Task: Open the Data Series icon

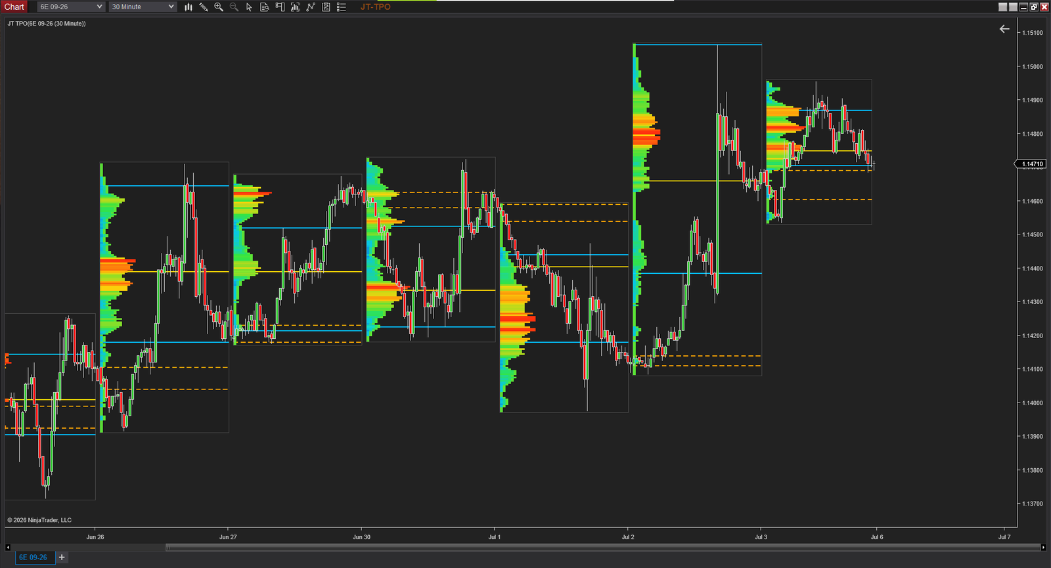Action: pyautogui.click(x=295, y=7)
